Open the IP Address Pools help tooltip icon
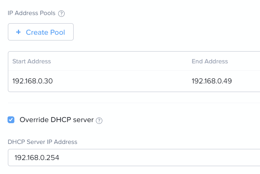This screenshot has width=260, height=174. (x=61, y=14)
